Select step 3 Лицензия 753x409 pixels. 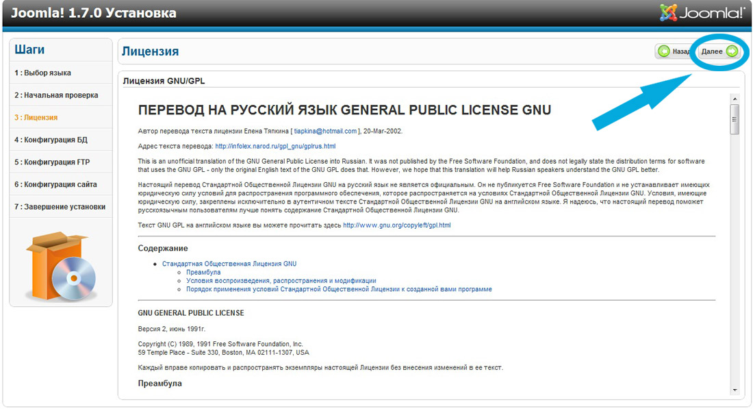pyautogui.click(x=36, y=117)
